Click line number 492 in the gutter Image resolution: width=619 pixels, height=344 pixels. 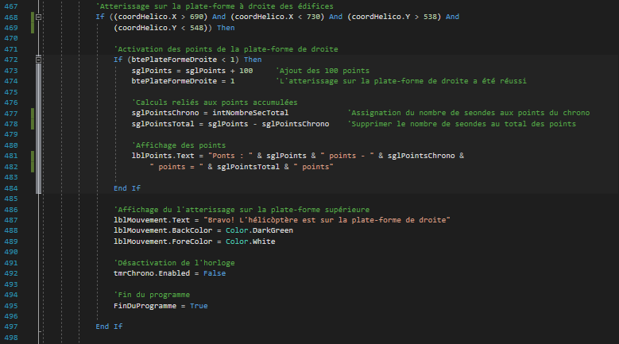(11, 273)
